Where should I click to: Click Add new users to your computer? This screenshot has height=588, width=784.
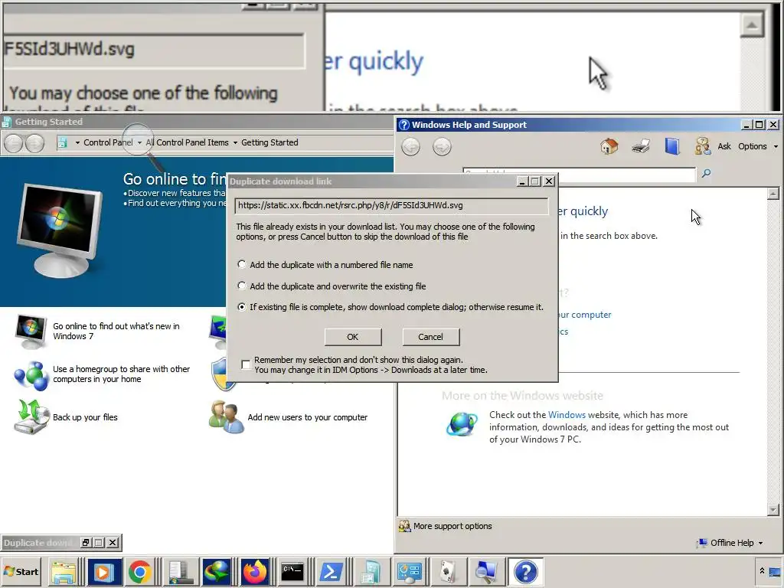click(308, 417)
